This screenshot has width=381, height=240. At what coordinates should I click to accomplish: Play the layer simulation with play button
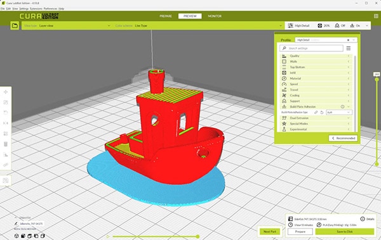108,236
